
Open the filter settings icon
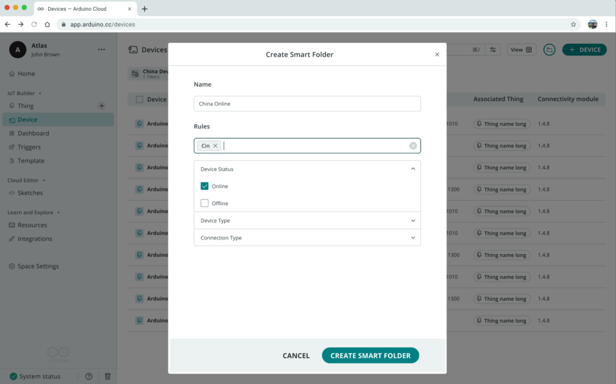pos(493,50)
